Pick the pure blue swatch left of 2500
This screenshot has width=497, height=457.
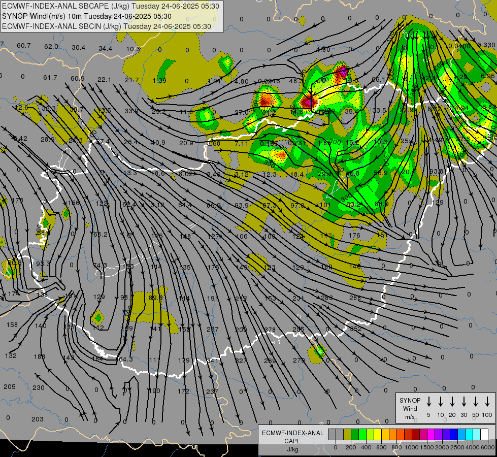pyautogui.click(x=454, y=434)
